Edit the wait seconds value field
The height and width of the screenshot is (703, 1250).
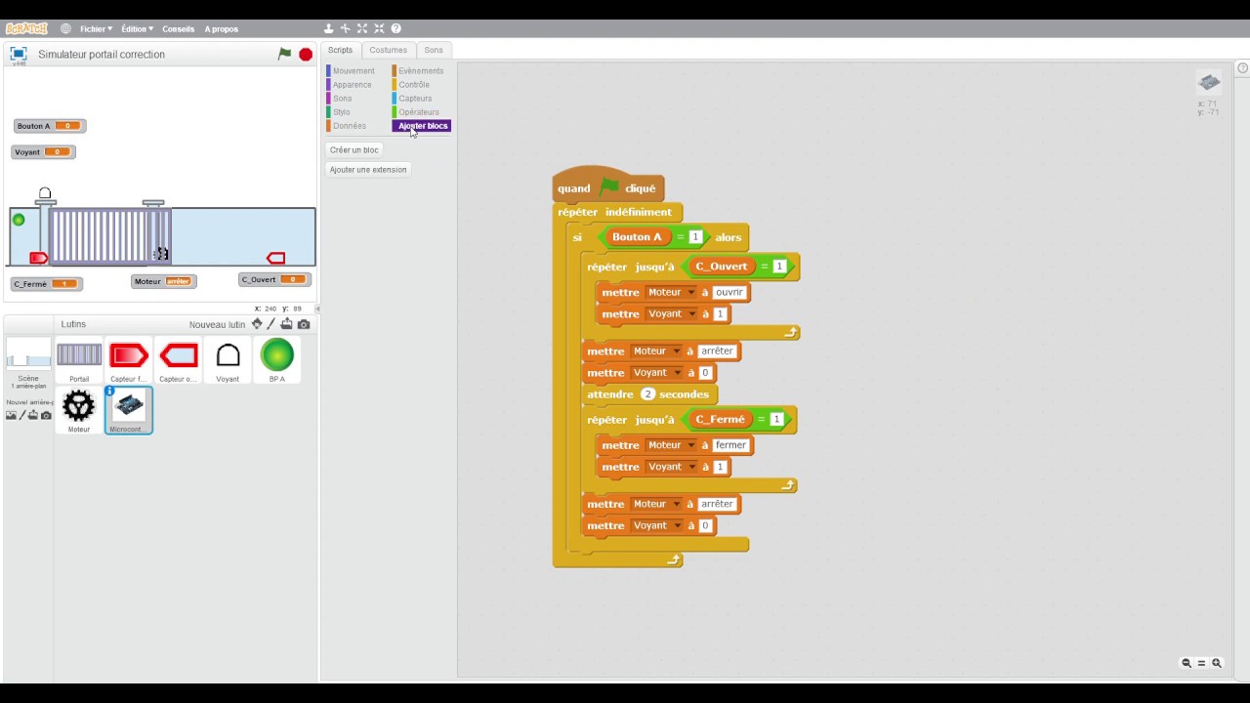click(x=647, y=394)
